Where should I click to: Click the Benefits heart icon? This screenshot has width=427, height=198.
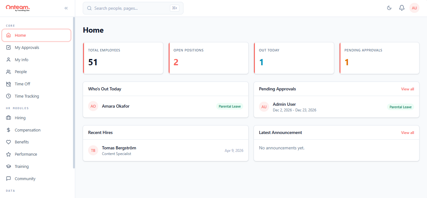pos(9,142)
